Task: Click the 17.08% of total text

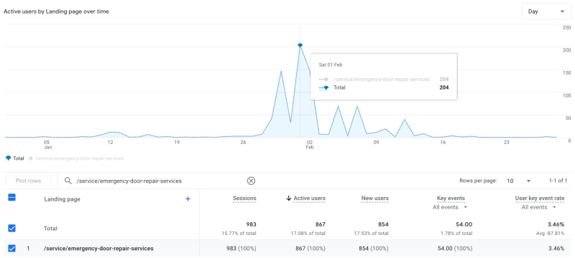Action: coord(309,233)
